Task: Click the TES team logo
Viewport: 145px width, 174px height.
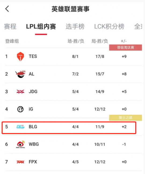Action: (x=20, y=56)
